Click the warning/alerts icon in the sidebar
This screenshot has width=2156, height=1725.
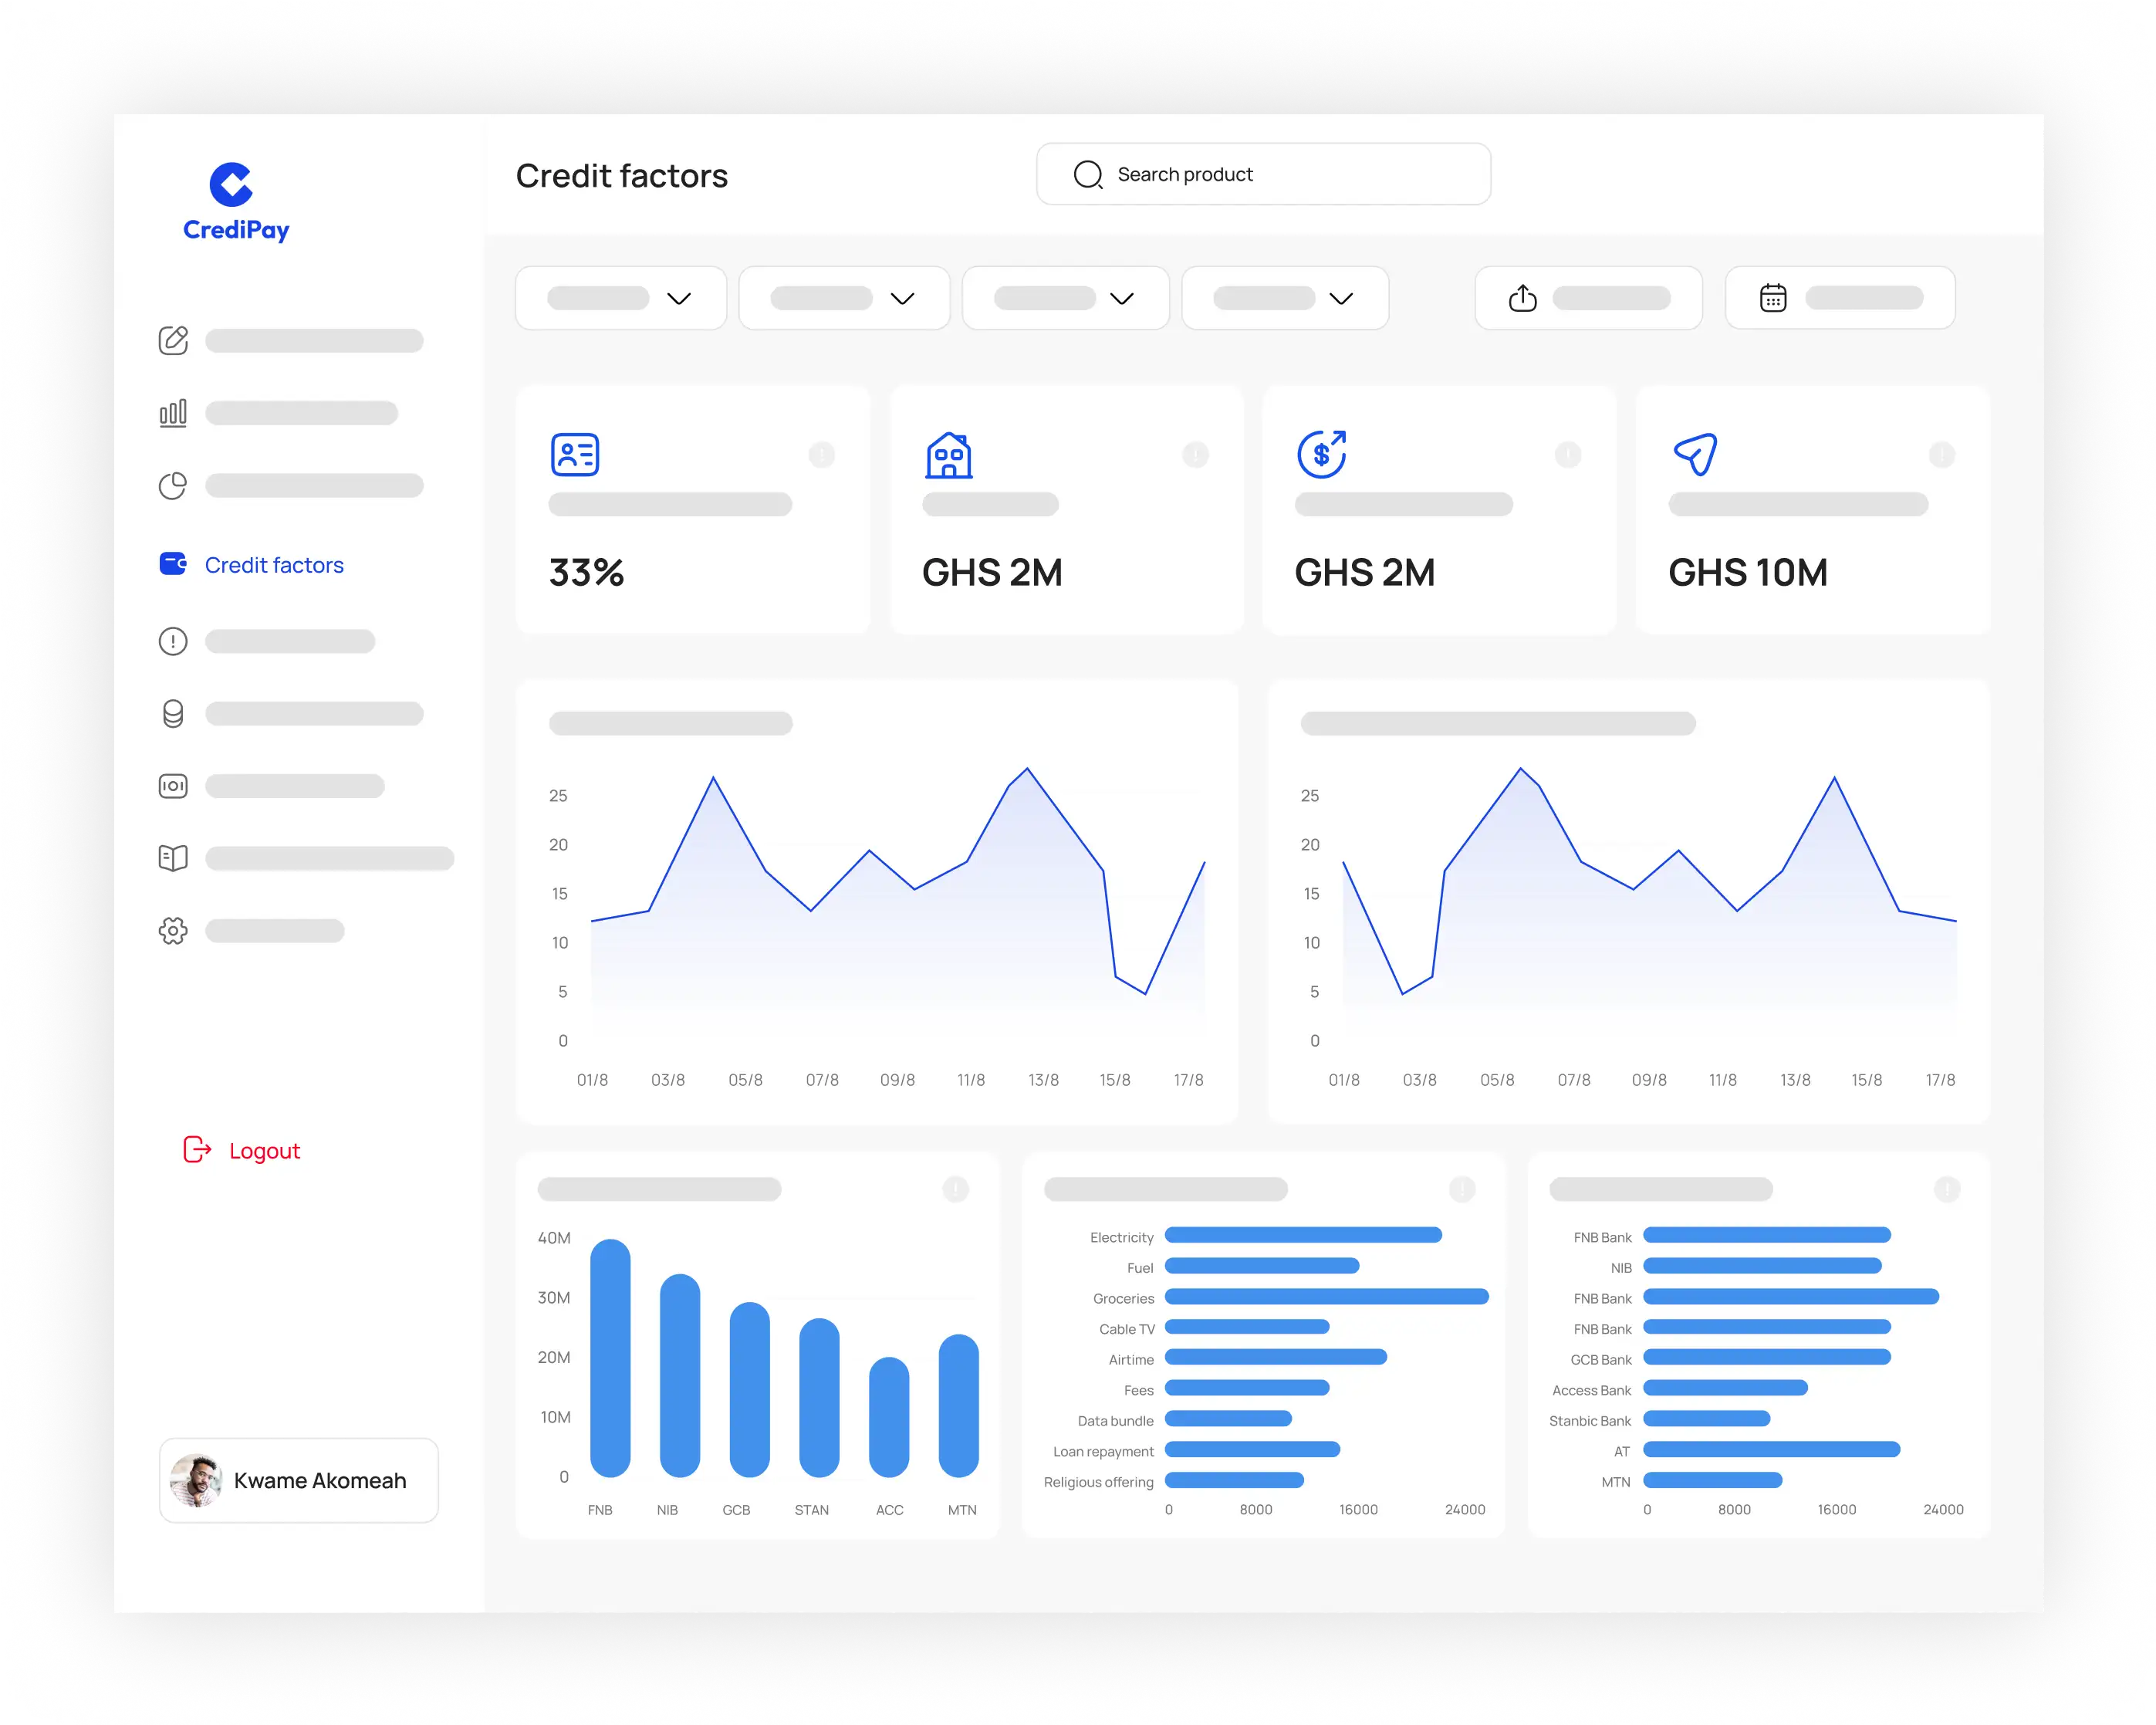click(173, 640)
